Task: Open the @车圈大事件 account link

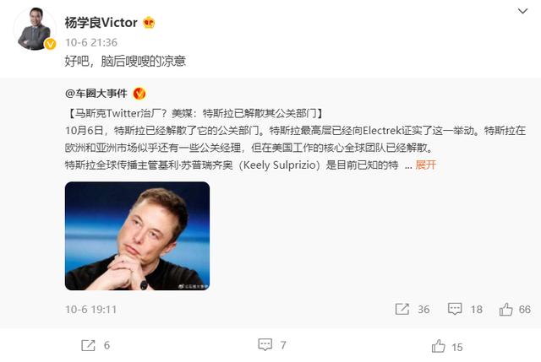Action: 96,94
